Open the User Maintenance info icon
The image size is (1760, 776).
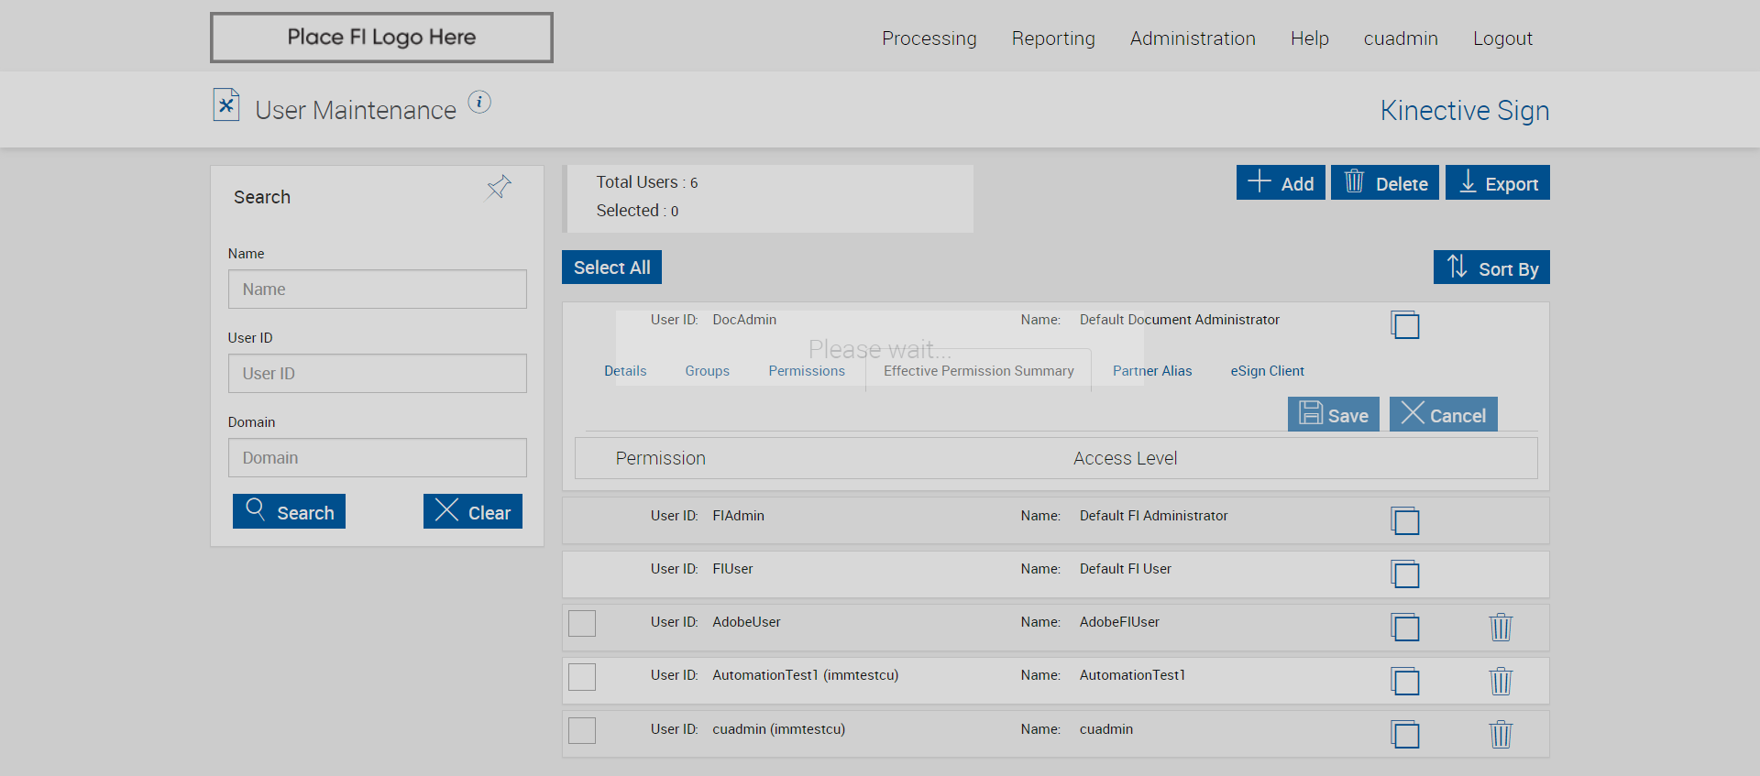click(x=479, y=103)
